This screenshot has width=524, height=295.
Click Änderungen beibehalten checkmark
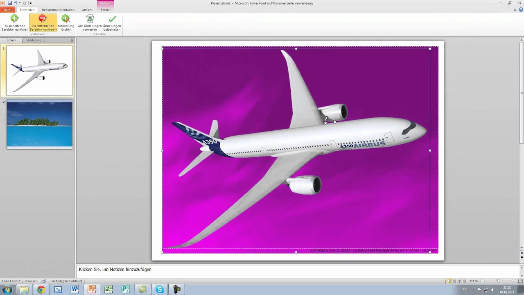pyautogui.click(x=112, y=23)
